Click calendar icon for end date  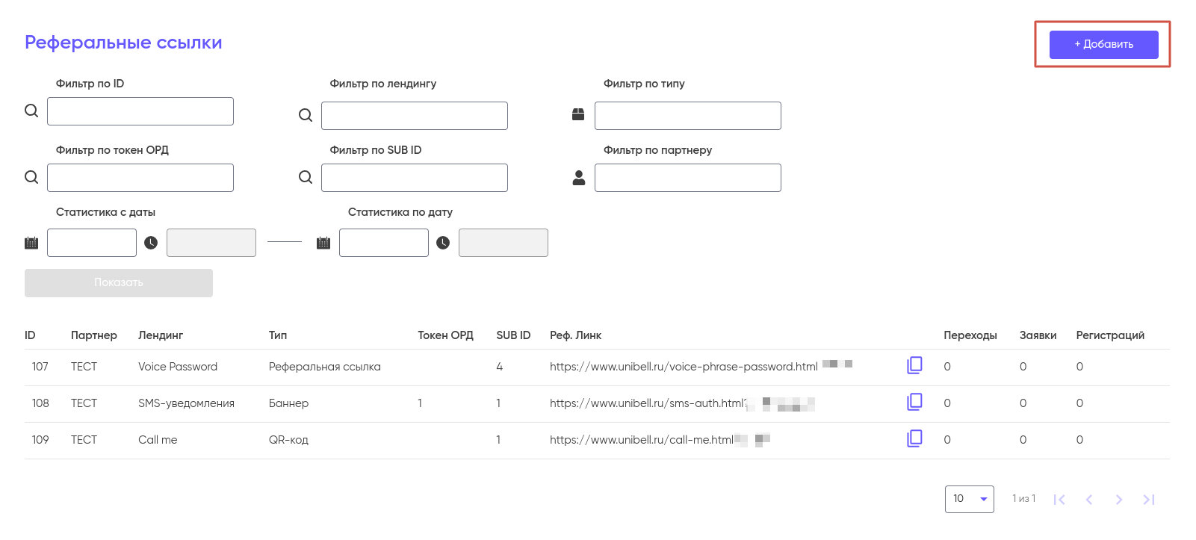pos(323,243)
